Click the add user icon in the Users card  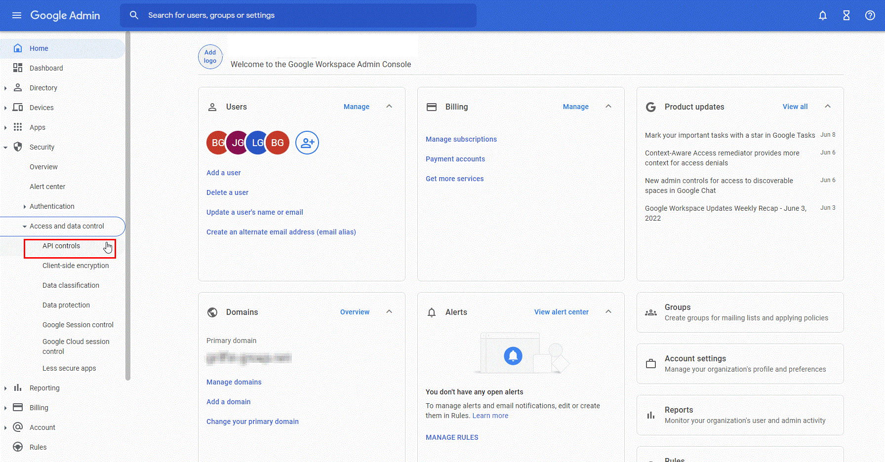click(307, 143)
